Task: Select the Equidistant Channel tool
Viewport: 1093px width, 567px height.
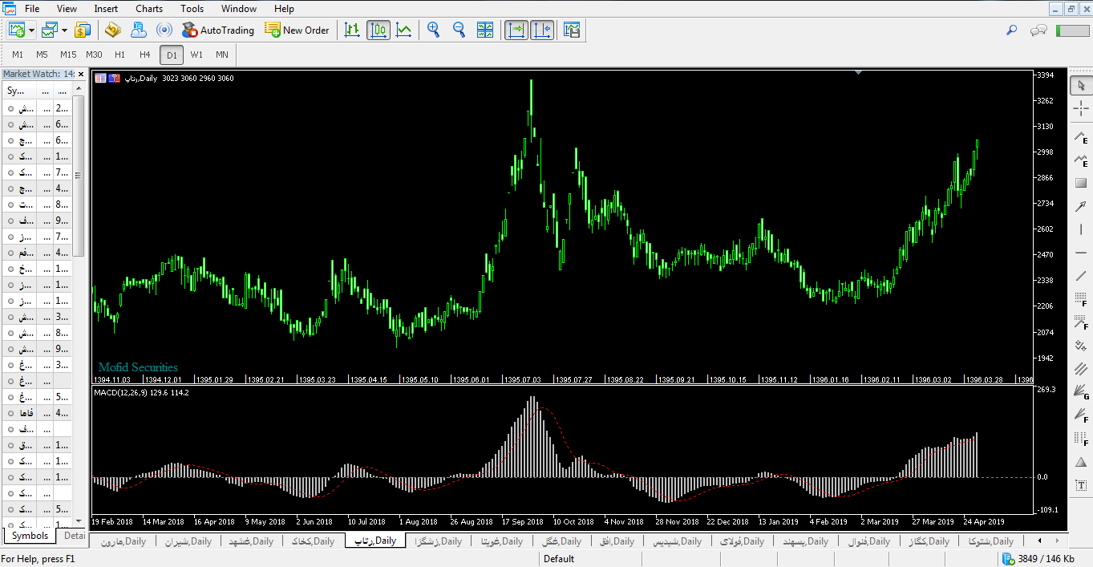Action: pyautogui.click(x=1081, y=369)
